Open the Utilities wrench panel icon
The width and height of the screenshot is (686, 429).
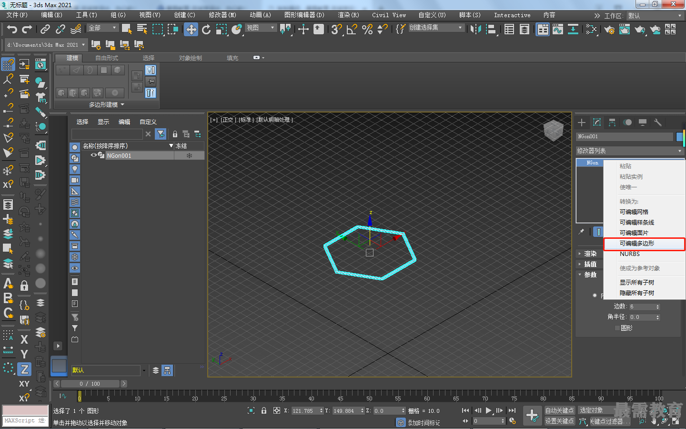[x=658, y=123]
